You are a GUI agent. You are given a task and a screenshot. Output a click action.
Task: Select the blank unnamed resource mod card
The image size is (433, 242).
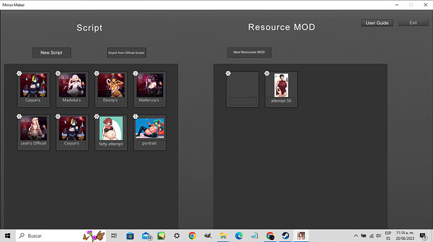click(x=242, y=89)
